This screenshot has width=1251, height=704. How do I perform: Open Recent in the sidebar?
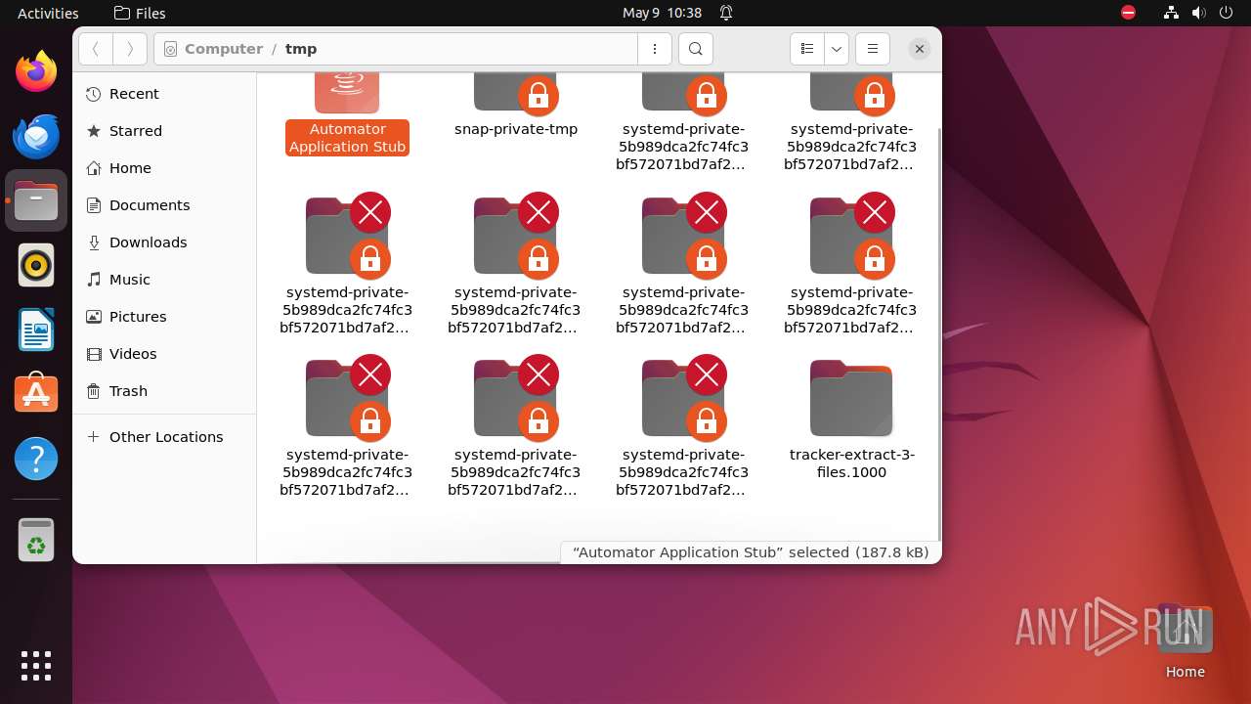click(164, 94)
